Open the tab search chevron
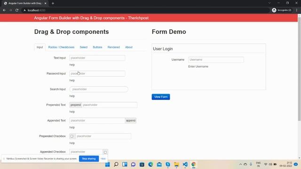 (x=269, y=3)
